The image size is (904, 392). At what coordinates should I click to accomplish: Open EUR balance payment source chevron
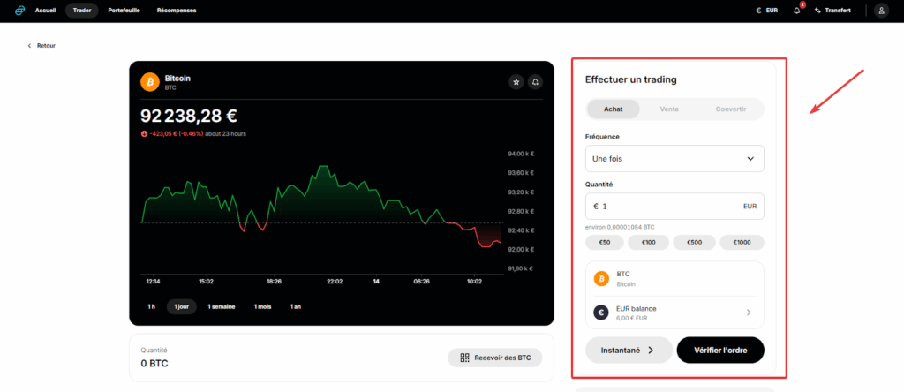[x=749, y=313]
